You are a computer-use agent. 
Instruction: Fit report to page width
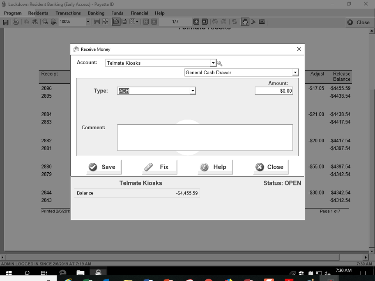[97, 22]
